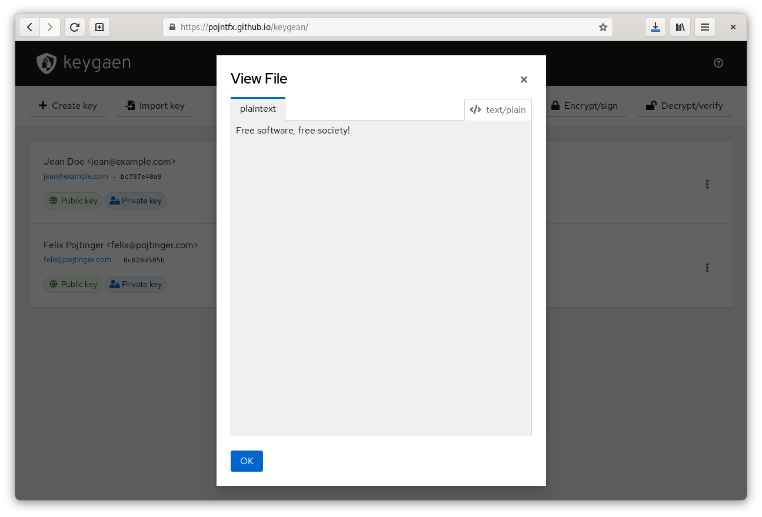Viewport: 762px width, 517px height.
Task: Click the keygaen app title text
Action: [x=97, y=63]
